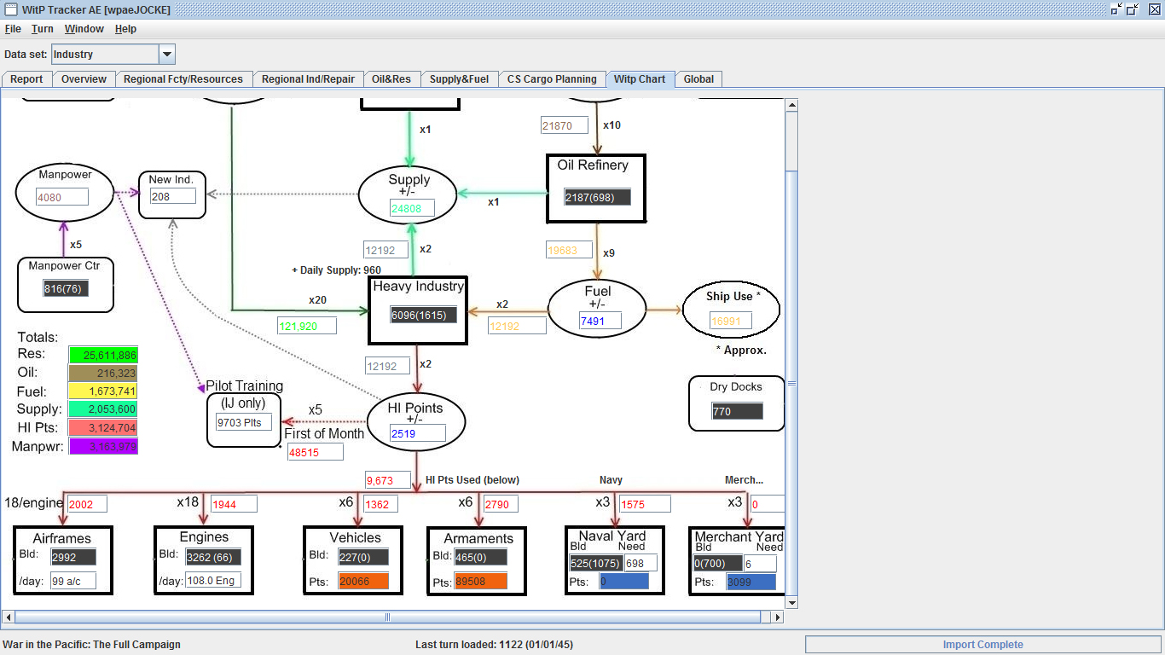The image size is (1165, 655).
Task: Click the iconify internal frame button
Action: (x=1116, y=9)
